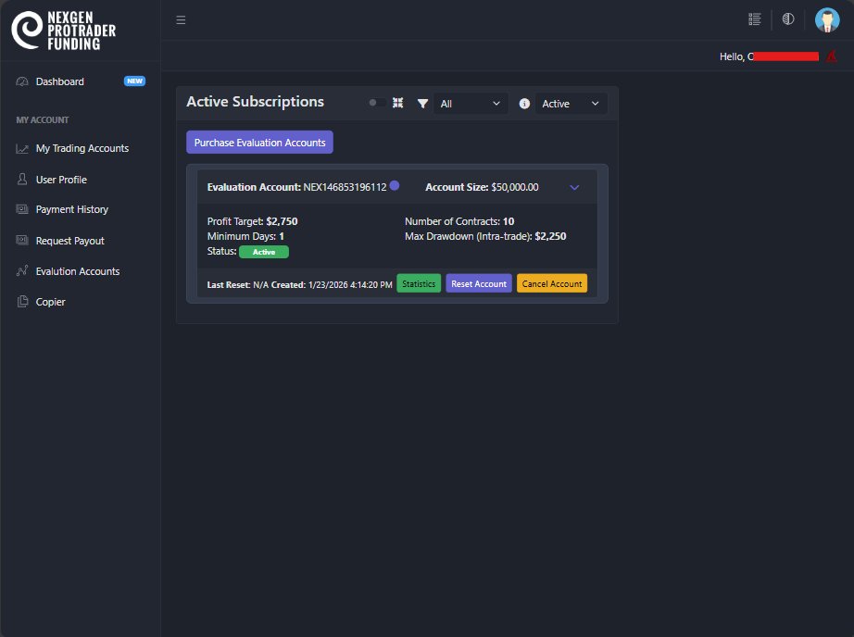Click the red icon next to greeting
The image size is (854, 637).
coord(831,56)
